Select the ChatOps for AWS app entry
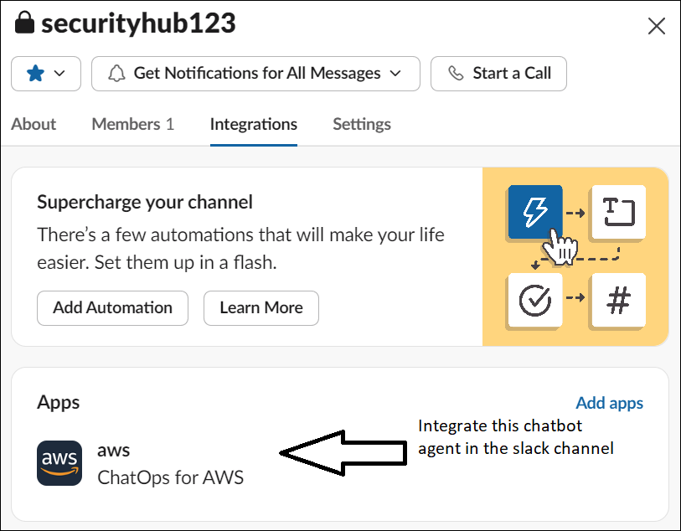The image size is (681, 531). pyautogui.click(x=171, y=477)
